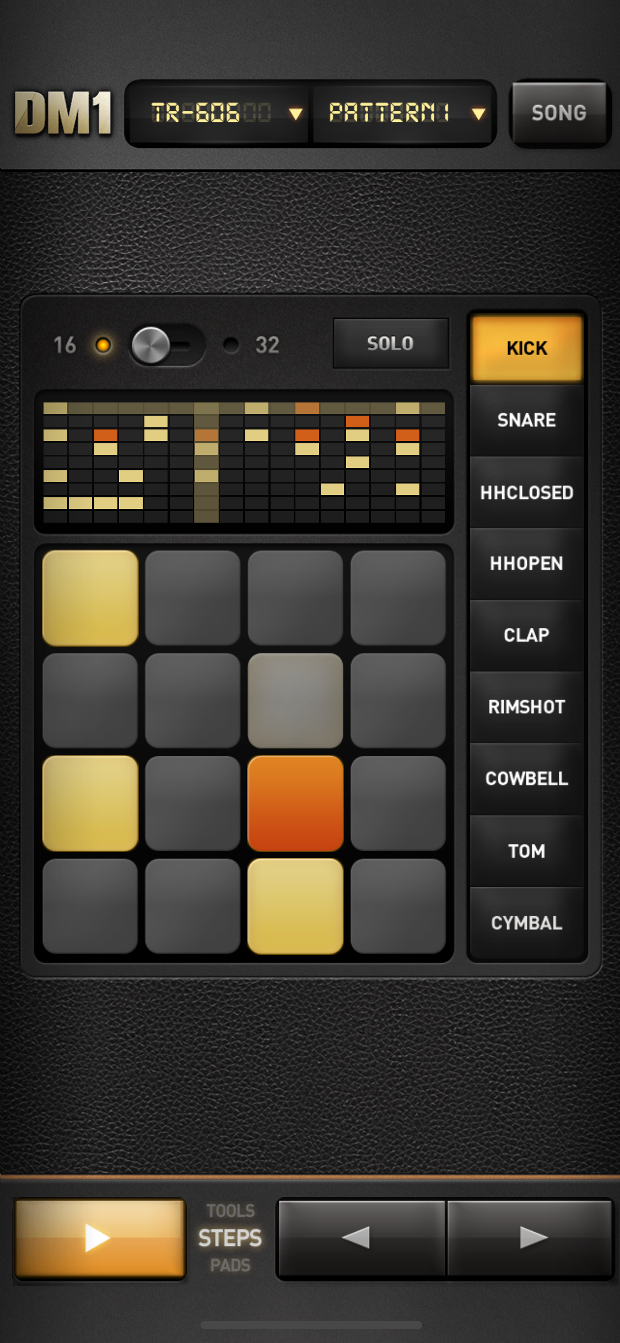Click the arrow beside TR-606 kit name
The width and height of the screenshot is (620, 1343).
pyautogui.click(x=296, y=114)
